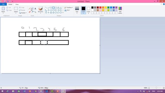Image resolution: width=165 pixels, height=93 pixels.
Task: Click the Paste clipboard icon
Action: pyautogui.click(x=3, y=9)
